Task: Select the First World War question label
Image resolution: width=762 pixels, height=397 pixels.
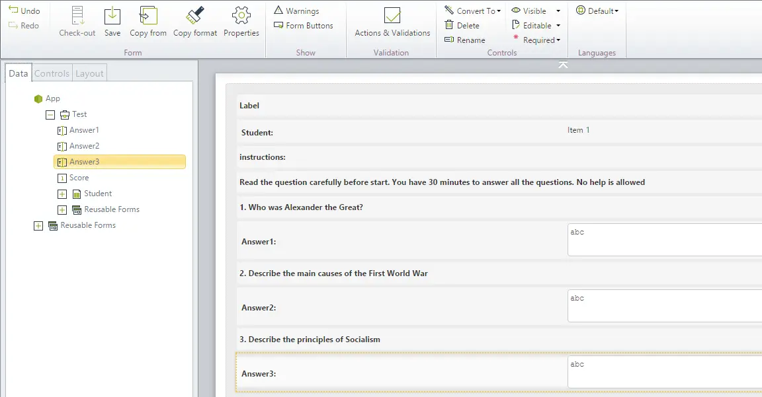Action: (333, 273)
